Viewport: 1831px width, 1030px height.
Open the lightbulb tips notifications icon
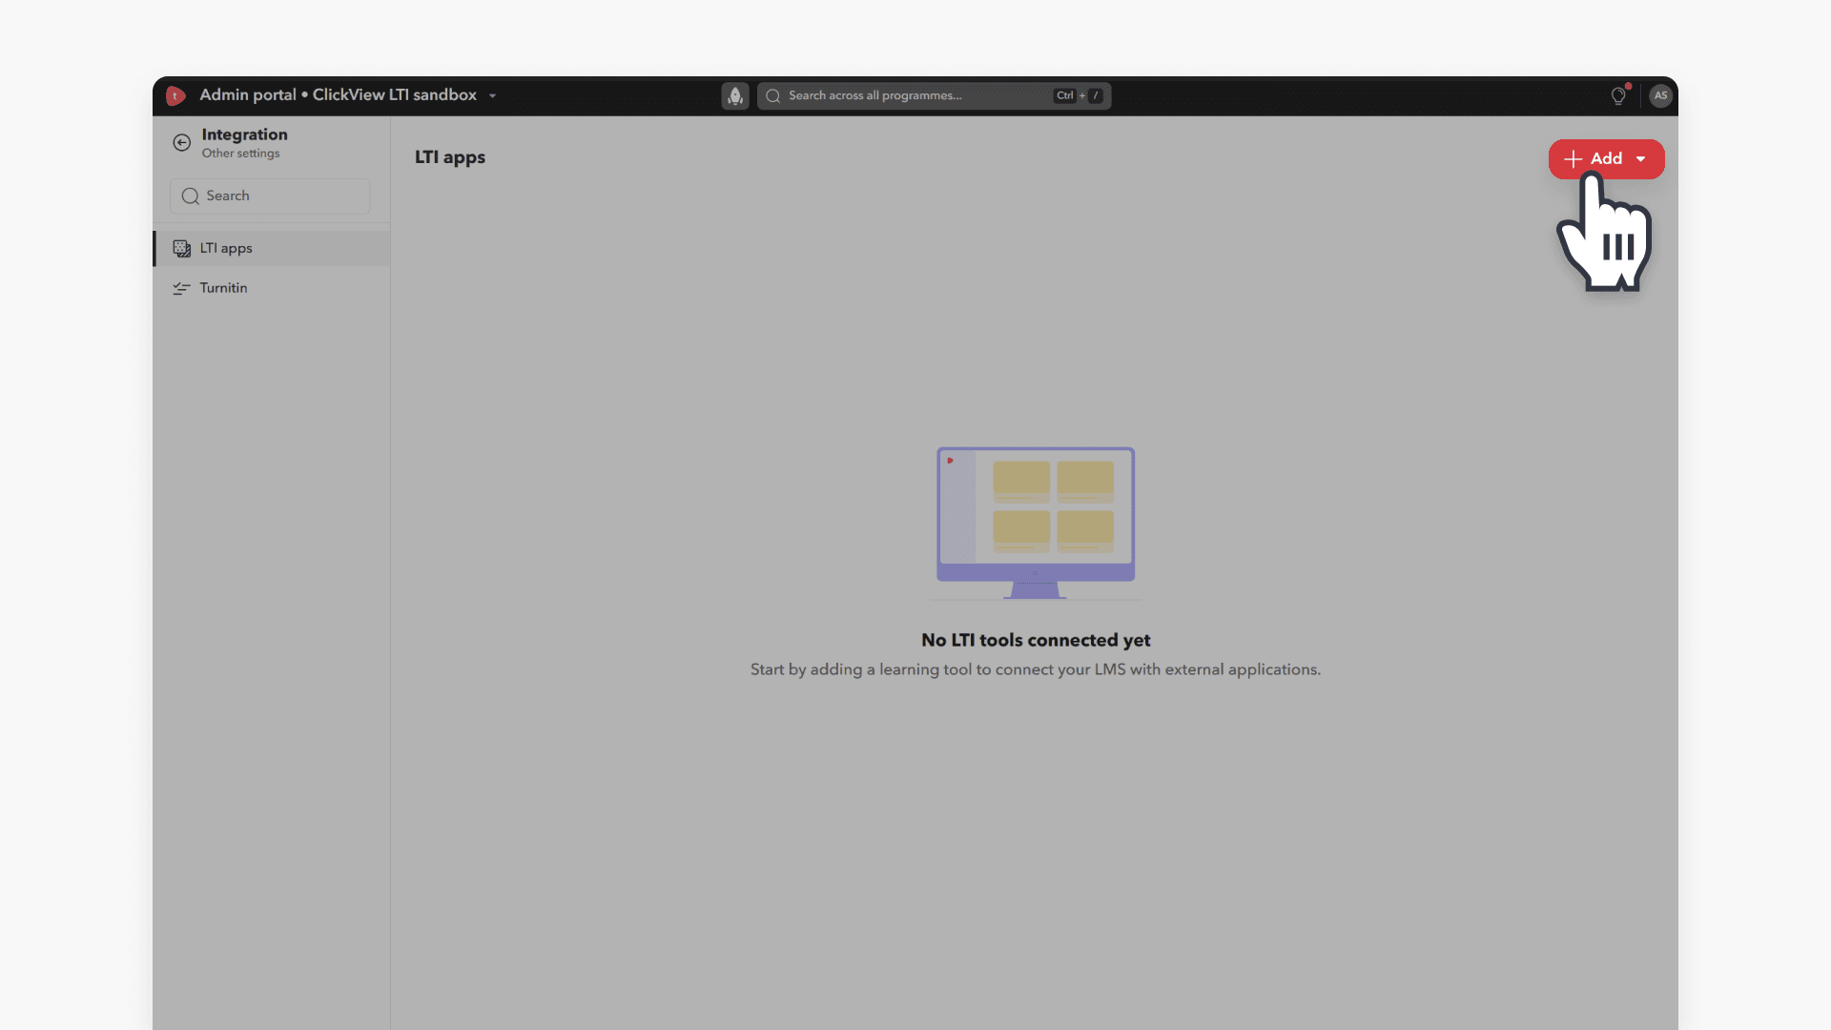(1618, 95)
